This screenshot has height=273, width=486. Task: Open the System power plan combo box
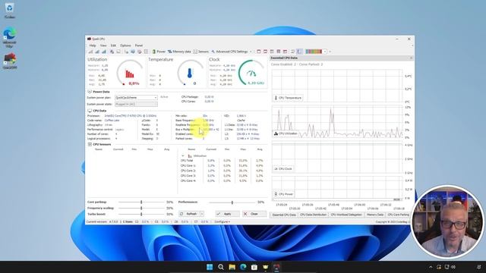[x=136, y=98]
